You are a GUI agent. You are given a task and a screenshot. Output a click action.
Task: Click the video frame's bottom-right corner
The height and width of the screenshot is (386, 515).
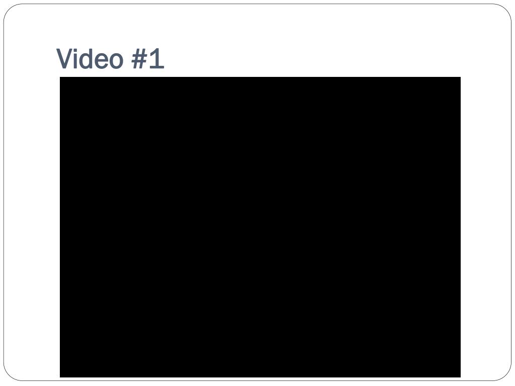point(461,377)
